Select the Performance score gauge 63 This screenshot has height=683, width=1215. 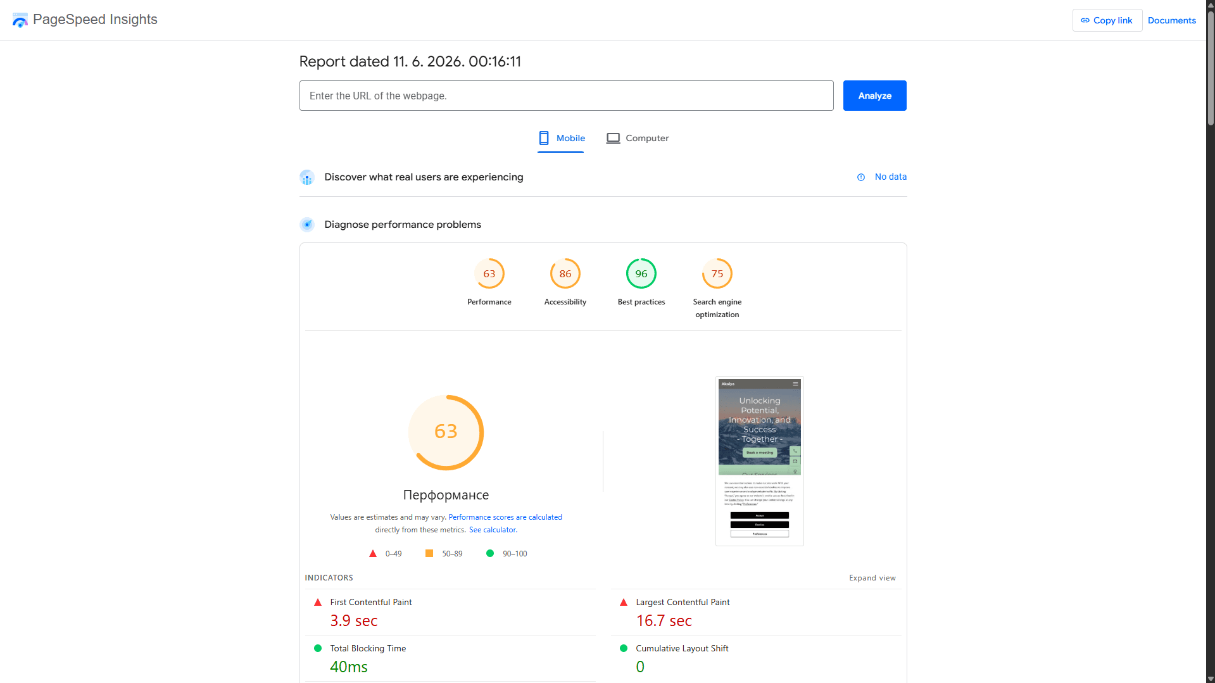(x=489, y=273)
